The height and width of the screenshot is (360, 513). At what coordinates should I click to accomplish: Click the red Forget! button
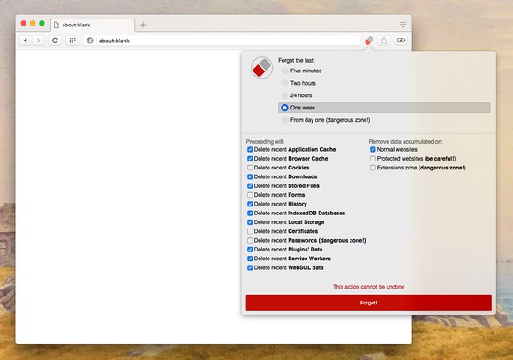tap(369, 303)
